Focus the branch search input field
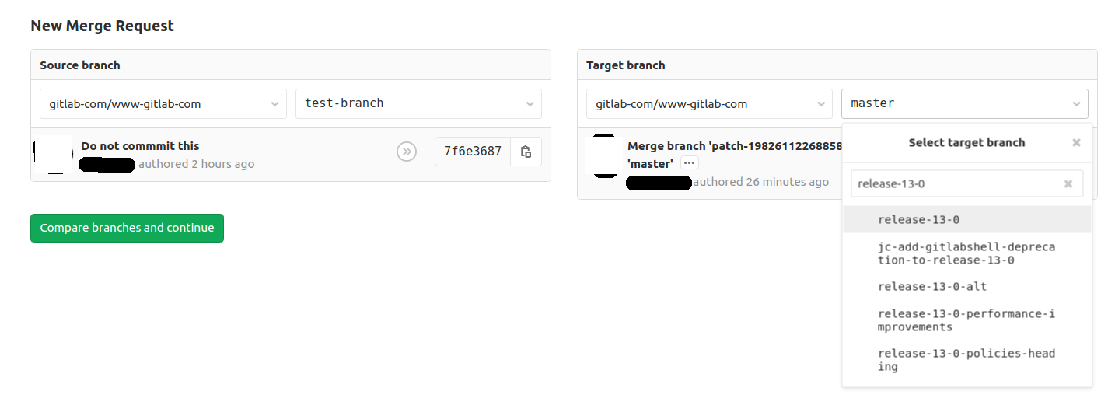This screenshot has height=419, width=1115. [x=956, y=184]
